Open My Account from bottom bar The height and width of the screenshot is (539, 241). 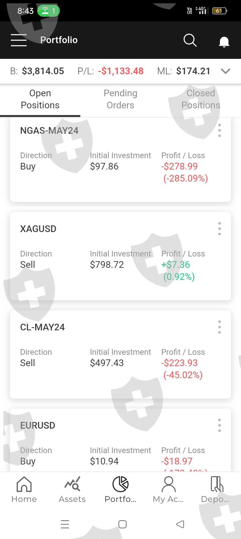tap(168, 490)
